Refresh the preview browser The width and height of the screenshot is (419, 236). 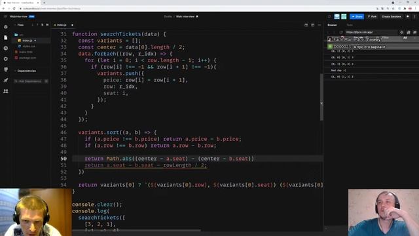click(341, 32)
